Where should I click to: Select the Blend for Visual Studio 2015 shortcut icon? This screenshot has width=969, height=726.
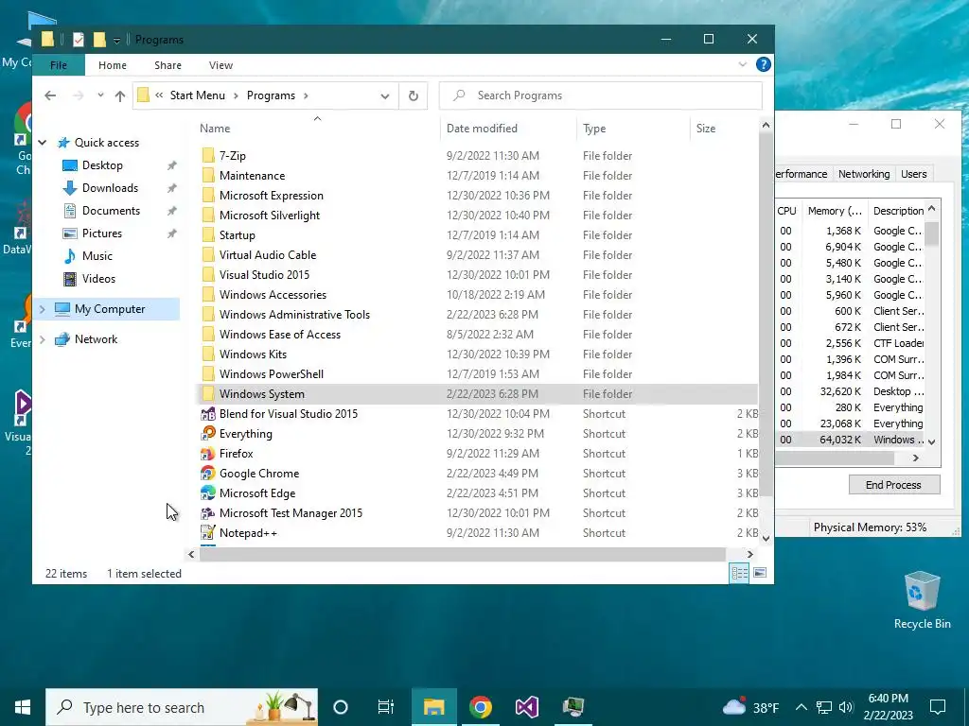pos(208,414)
